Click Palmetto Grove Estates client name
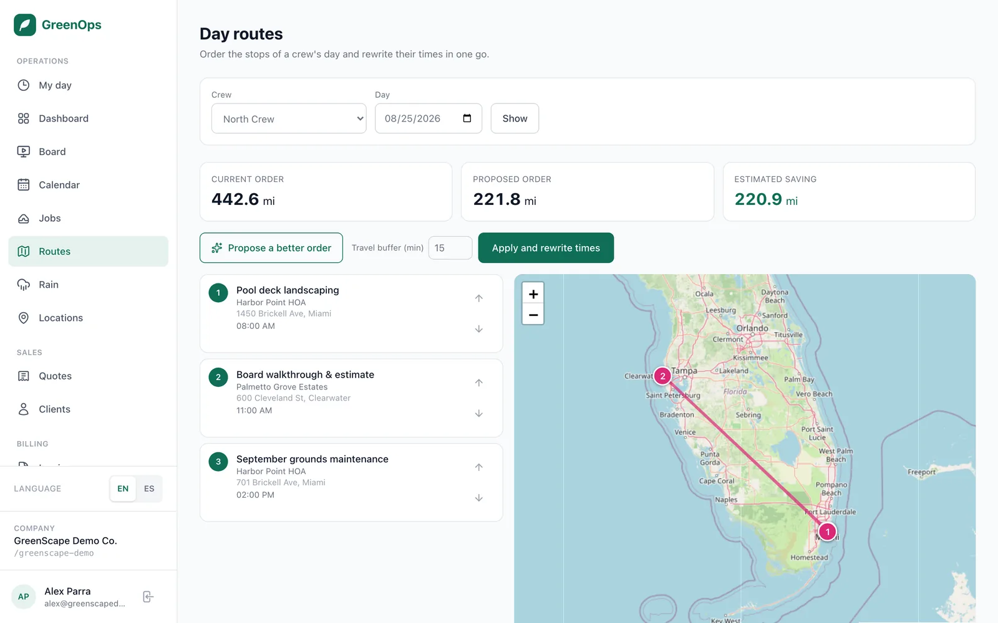The height and width of the screenshot is (623, 998). click(282, 387)
